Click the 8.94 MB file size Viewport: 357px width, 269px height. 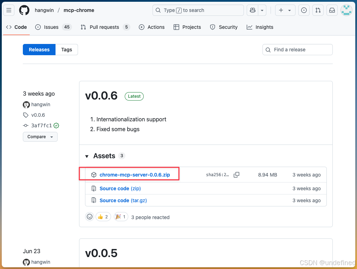(267, 175)
